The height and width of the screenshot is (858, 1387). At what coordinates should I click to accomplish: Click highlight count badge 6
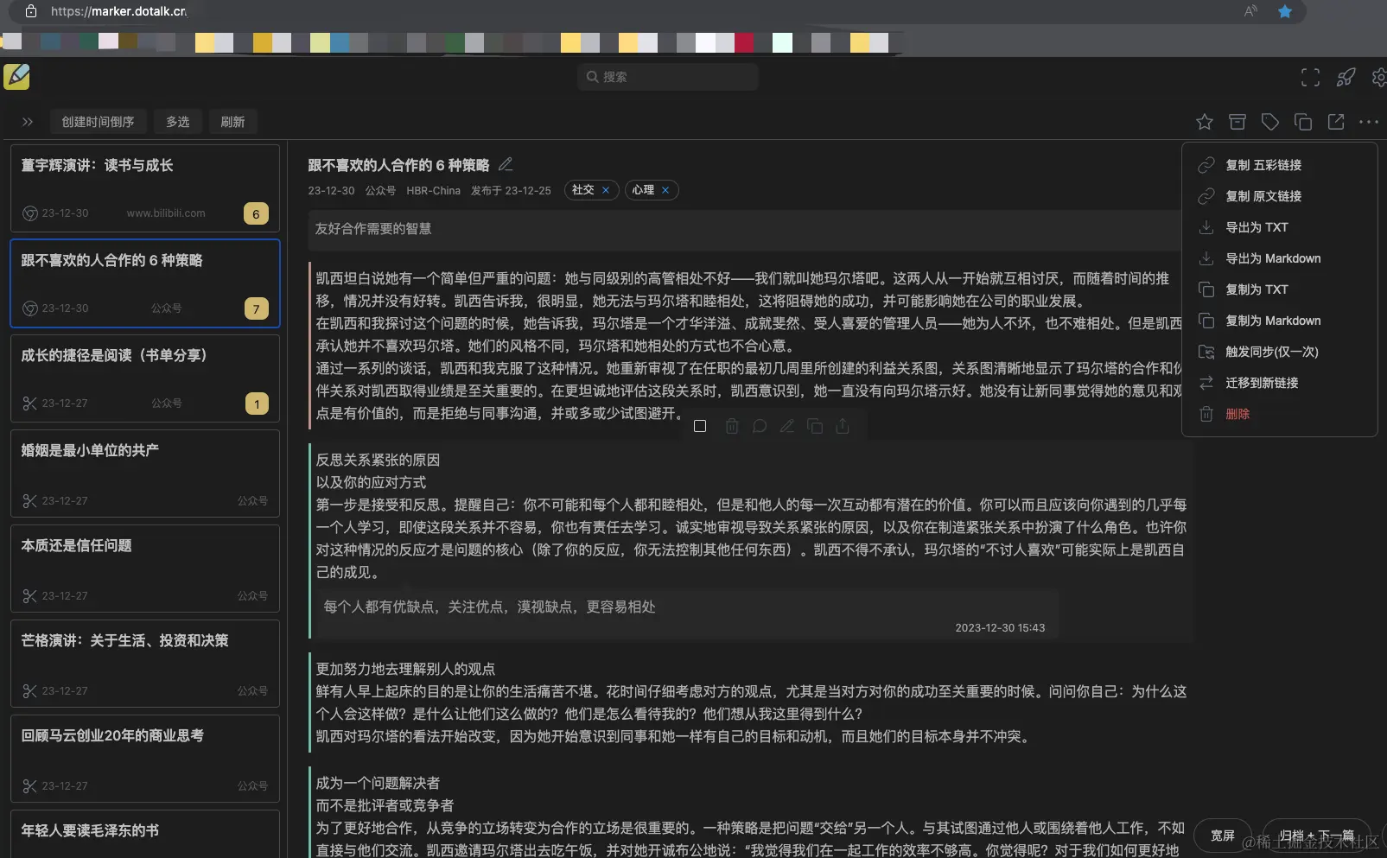[256, 213]
